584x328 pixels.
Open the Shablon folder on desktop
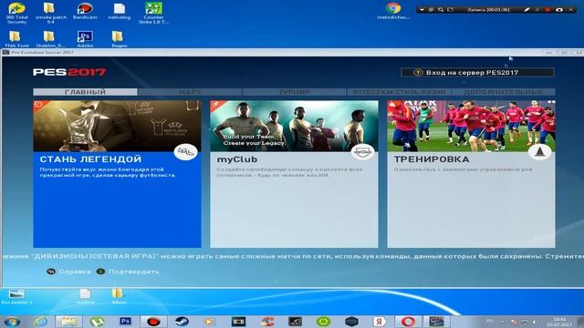[51, 39]
